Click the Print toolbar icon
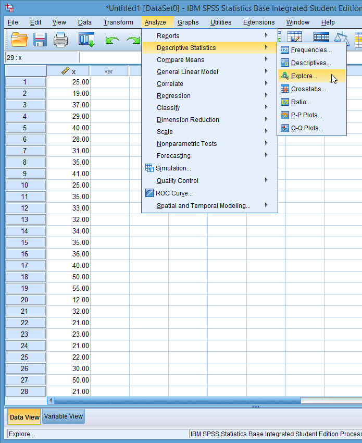362x443 pixels. (x=60, y=39)
